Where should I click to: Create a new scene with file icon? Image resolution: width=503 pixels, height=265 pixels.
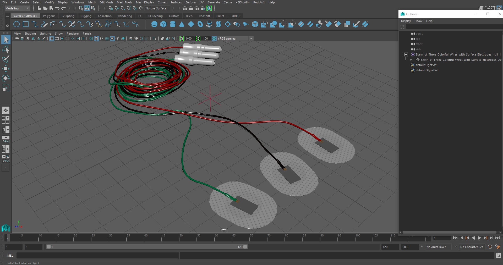point(39,8)
